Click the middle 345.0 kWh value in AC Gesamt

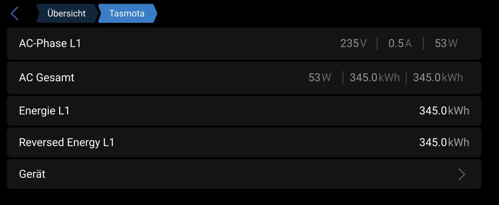pos(375,78)
